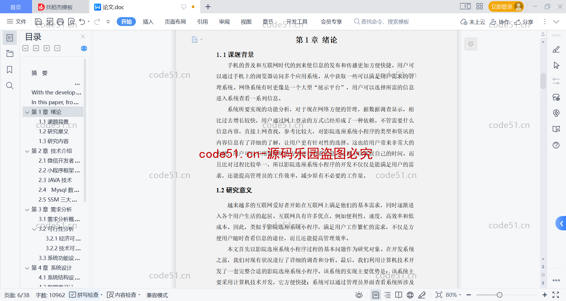566x301 pixels.
Task: Switch to 审阅 ribbon tab
Action: point(224,22)
